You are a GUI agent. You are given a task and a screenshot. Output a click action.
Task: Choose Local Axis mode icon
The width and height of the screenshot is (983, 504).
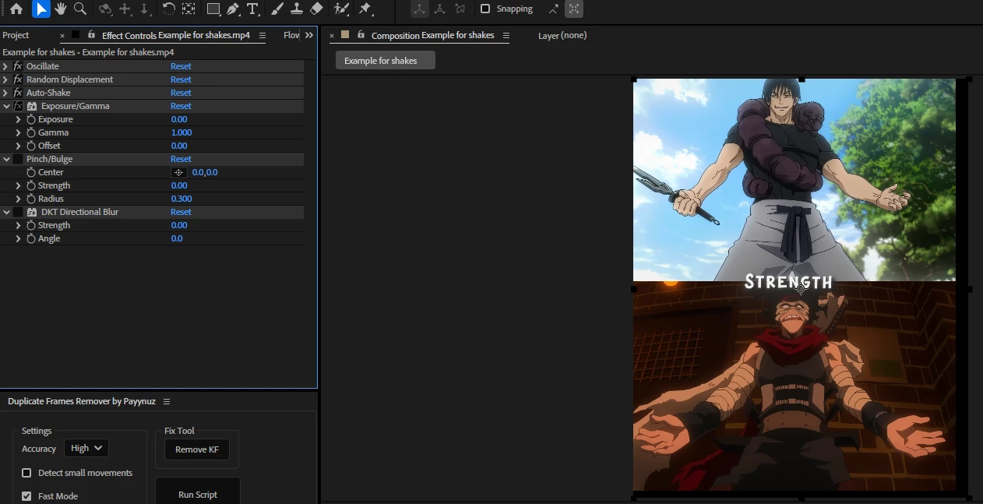420,9
